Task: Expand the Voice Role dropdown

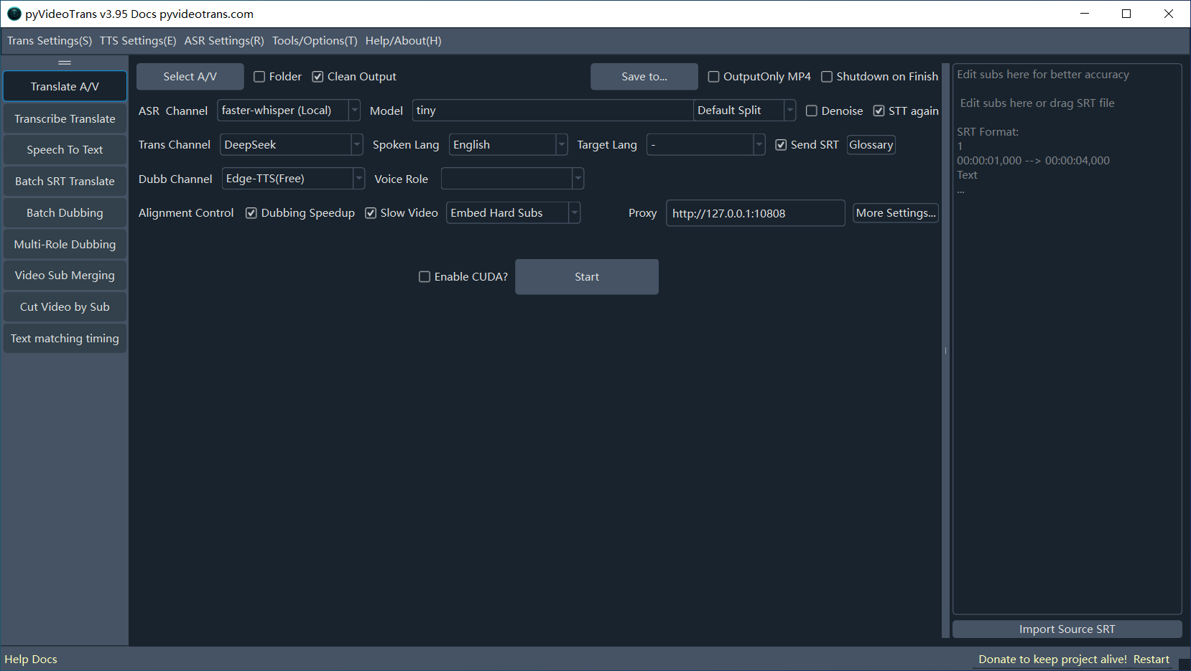Action: (578, 179)
